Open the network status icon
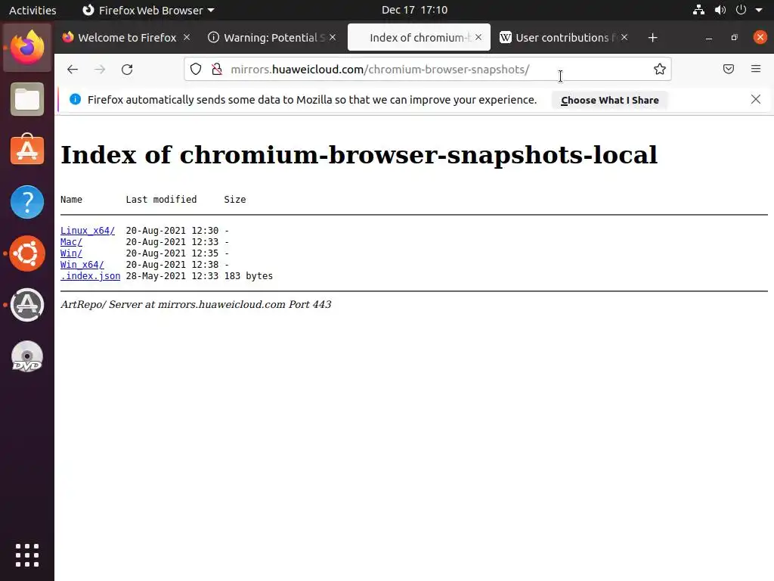This screenshot has height=581, width=774. click(698, 10)
